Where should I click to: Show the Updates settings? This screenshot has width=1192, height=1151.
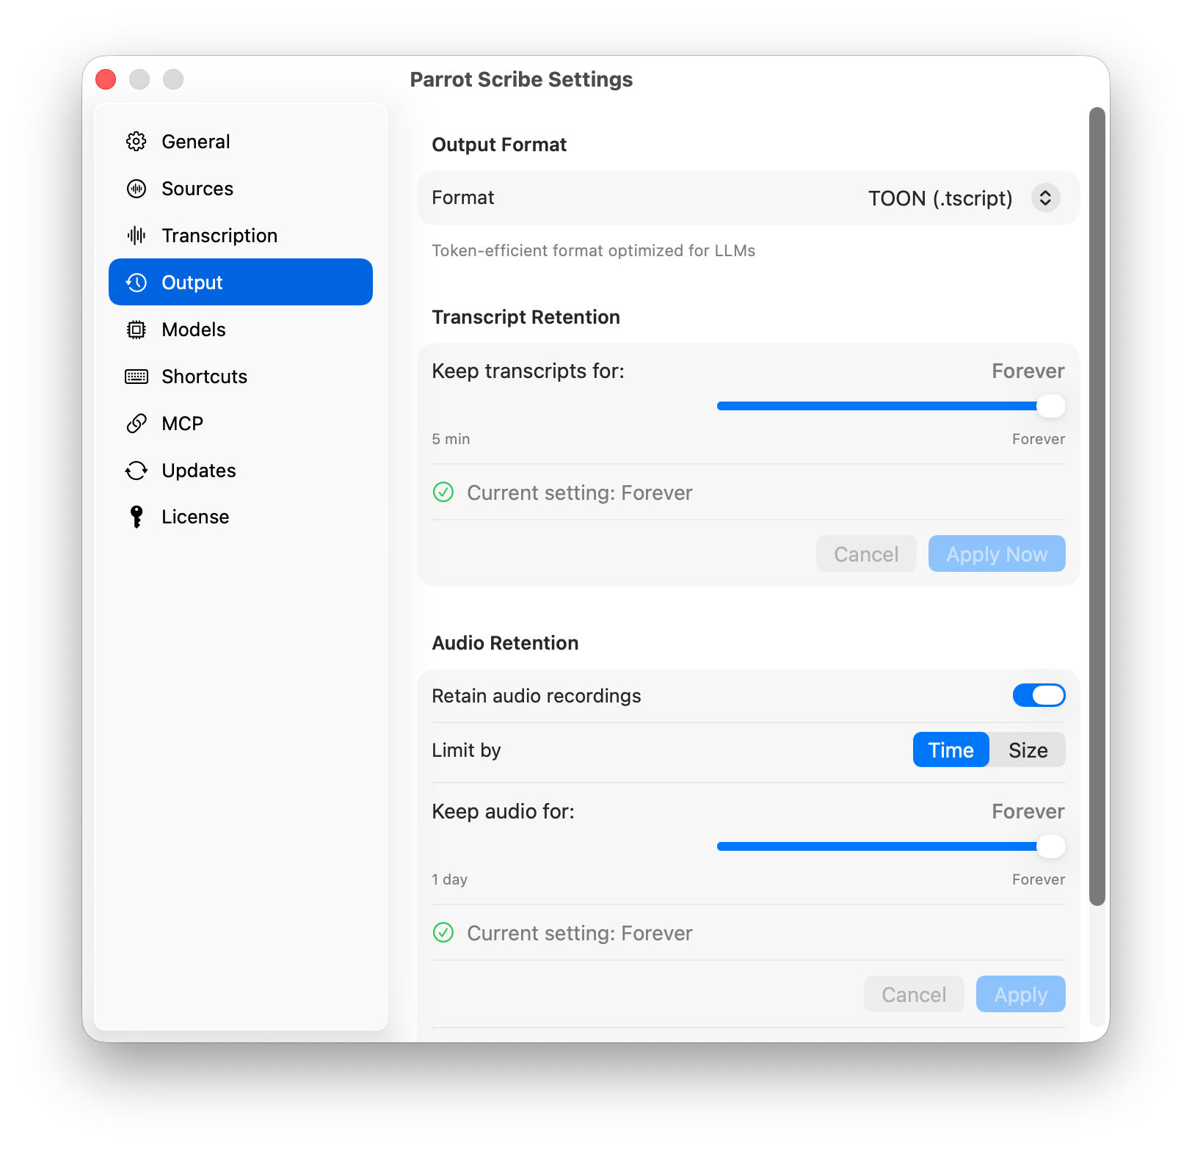pyautogui.click(x=241, y=471)
